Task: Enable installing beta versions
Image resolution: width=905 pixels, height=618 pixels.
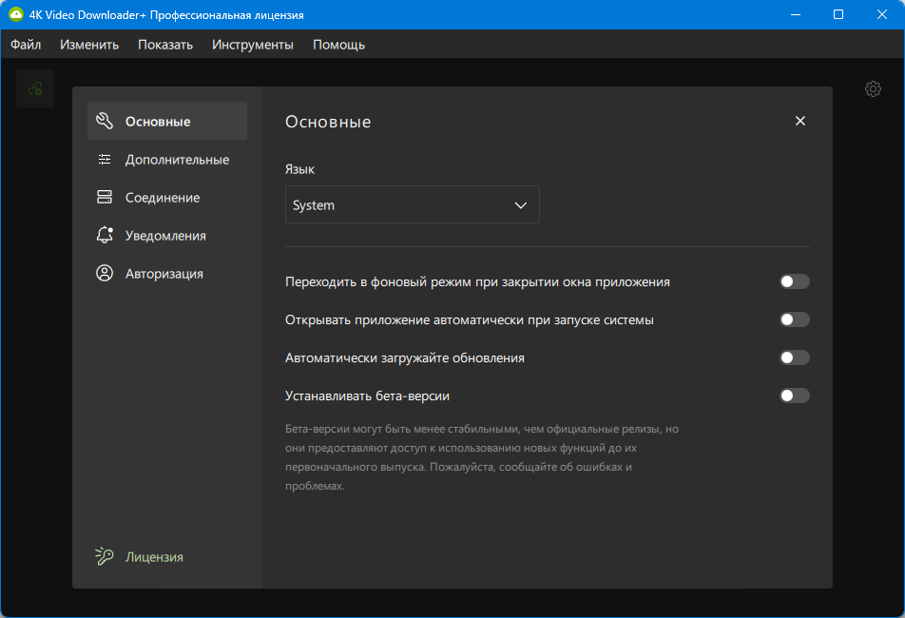Action: pyautogui.click(x=794, y=396)
